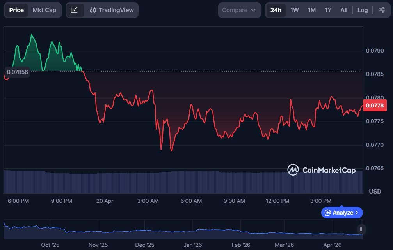
Task: Click volume bars near 6:00 AM
Action: click(x=191, y=182)
